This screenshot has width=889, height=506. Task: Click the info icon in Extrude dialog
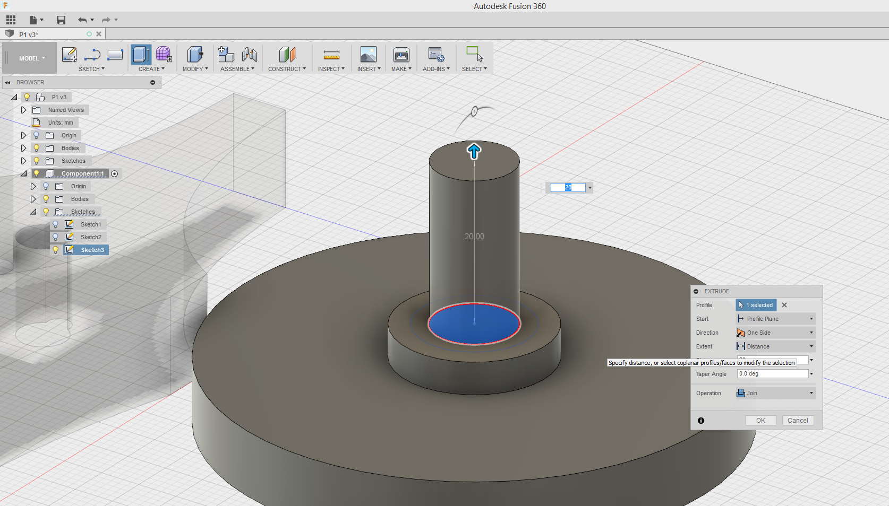701,421
